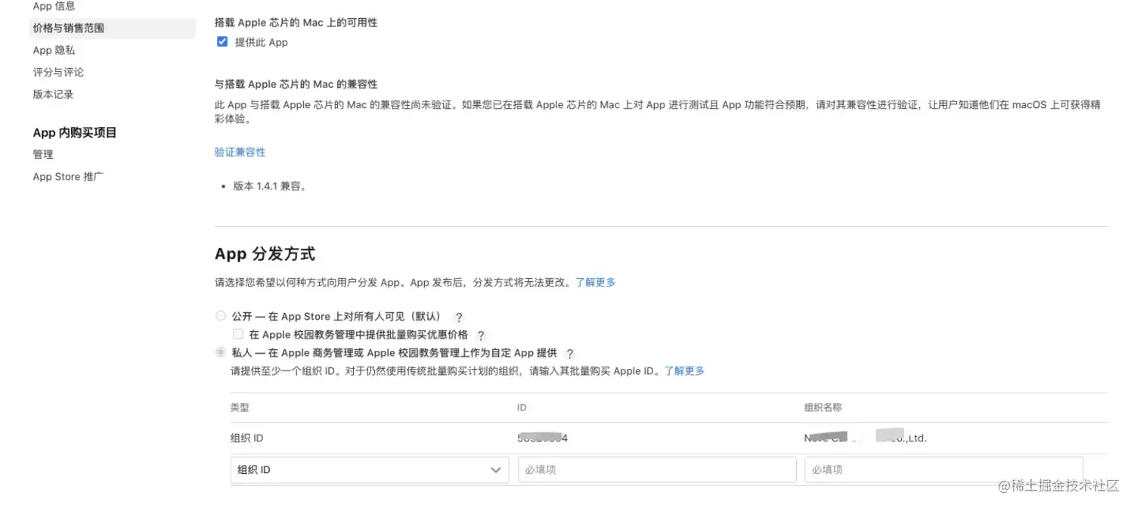1134x508 pixels.
Task: Select 价格与销售范围 sidebar item
Action: [x=112, y=28]
